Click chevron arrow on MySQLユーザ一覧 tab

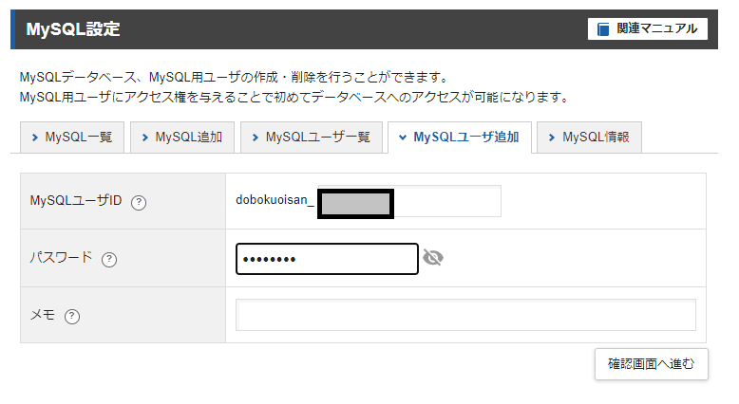click(x=255, y=138)
